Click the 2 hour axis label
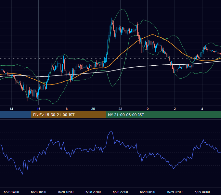The width and height of the screenshot is (221, 195). [x=175, y=109]
